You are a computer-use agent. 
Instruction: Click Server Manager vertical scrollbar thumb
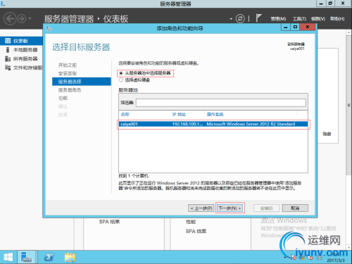(349, 105)
